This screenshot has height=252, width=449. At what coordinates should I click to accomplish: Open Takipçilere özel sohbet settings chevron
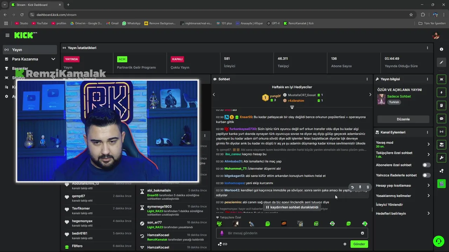(x=428, y=154)
